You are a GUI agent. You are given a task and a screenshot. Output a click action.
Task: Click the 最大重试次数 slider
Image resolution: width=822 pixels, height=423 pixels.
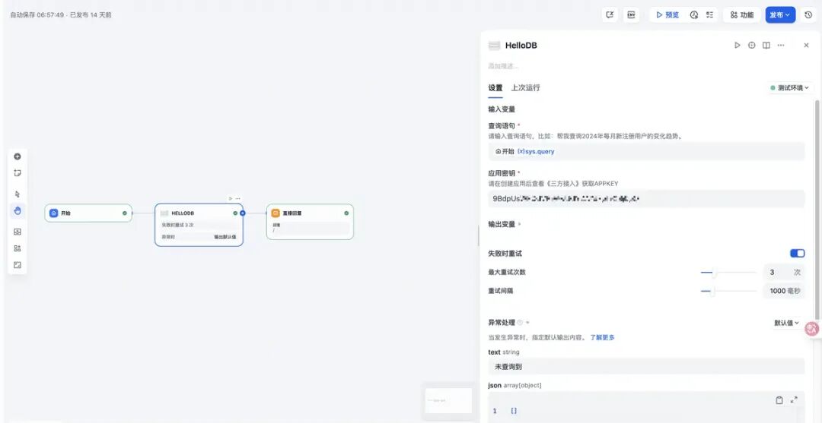(x=728, y=273)
